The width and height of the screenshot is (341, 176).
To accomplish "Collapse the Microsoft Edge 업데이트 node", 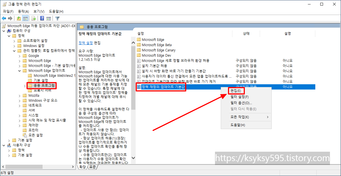I will pyautogui.click(x=20, y=70).
